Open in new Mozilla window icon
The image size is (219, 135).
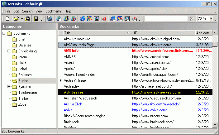[120, 19]
